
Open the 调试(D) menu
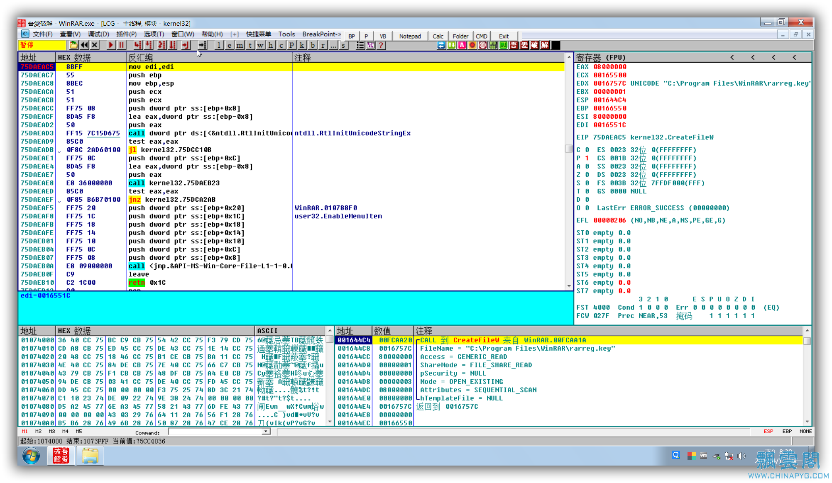click(98, 34)
